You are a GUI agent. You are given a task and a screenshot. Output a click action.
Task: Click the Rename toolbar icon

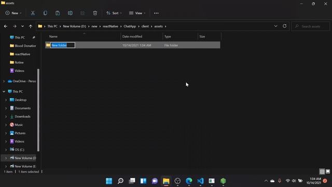point(70,13)
